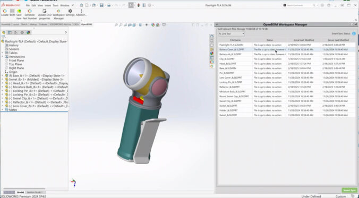Select the FeatureManager design tree tab icon
Image resolution: width=359 pixels, height=198 pixels.
point(4,32)
